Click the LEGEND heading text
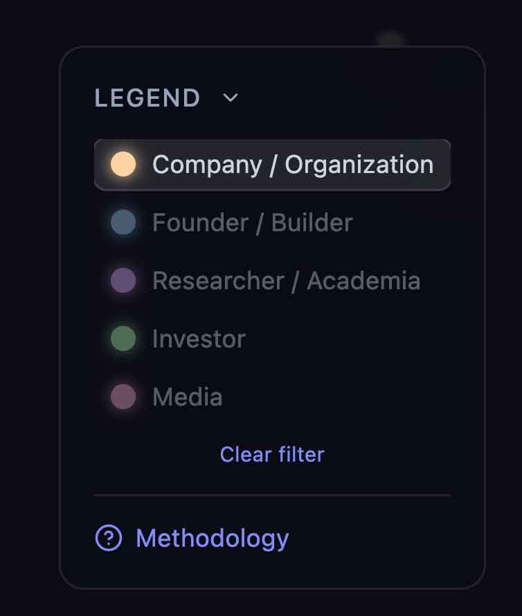 tap(147, 98)
